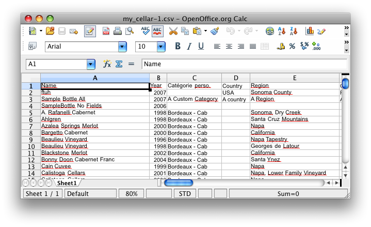
Task: Click the STD selection mode field
Action: tap(185, 194)
